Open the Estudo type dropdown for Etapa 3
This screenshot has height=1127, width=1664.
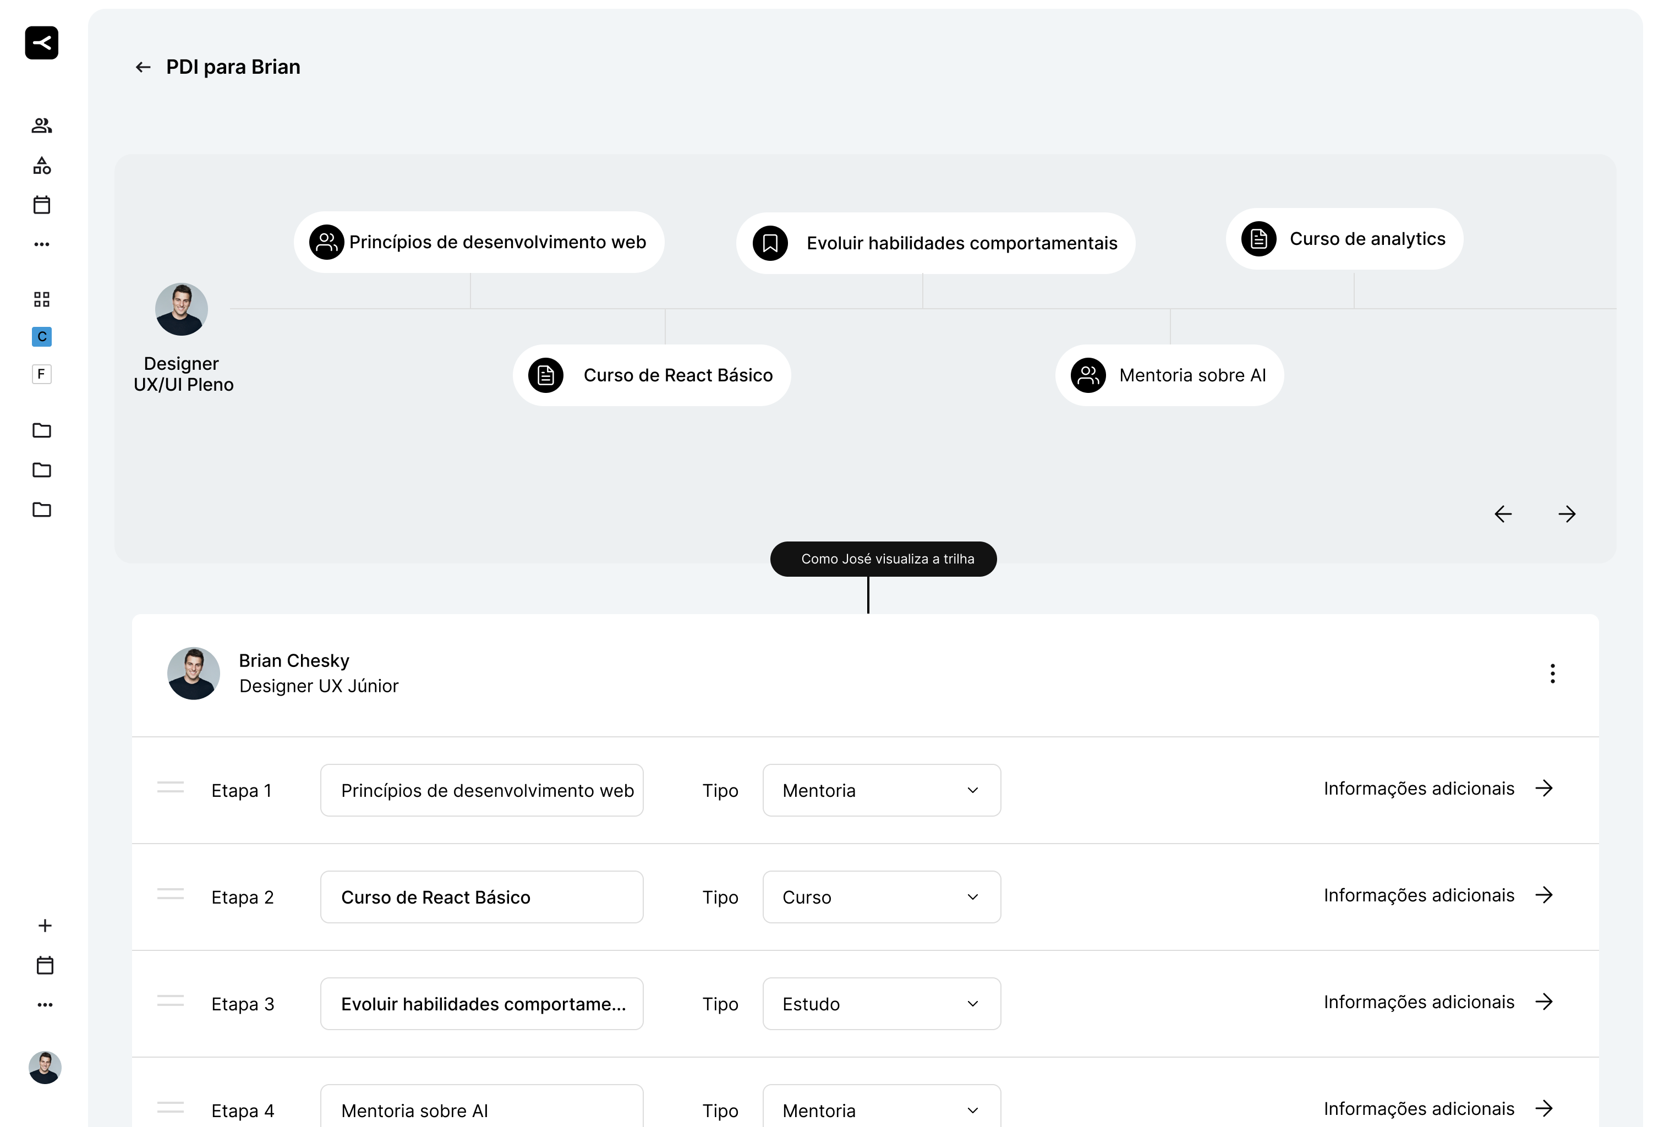tap(880, 1004)
